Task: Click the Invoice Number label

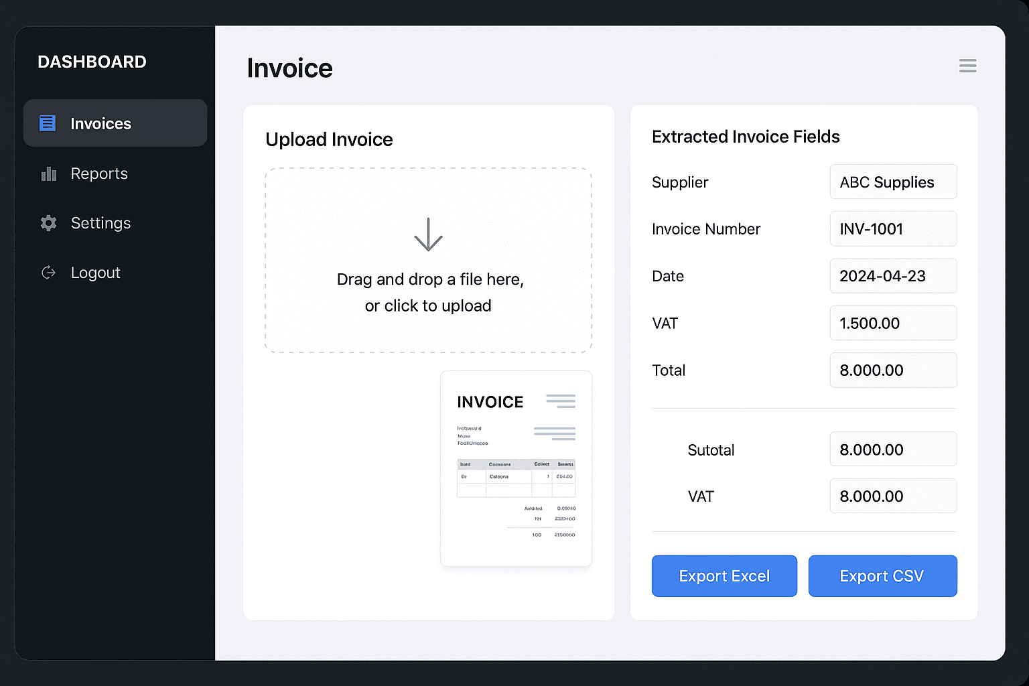Action: [706, 229]
